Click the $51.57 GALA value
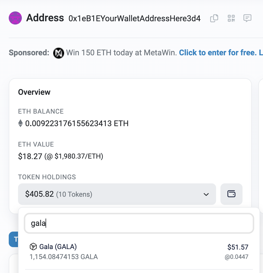Image resolution: width=263 pixels, height=273 pixels. pos(238,247)
